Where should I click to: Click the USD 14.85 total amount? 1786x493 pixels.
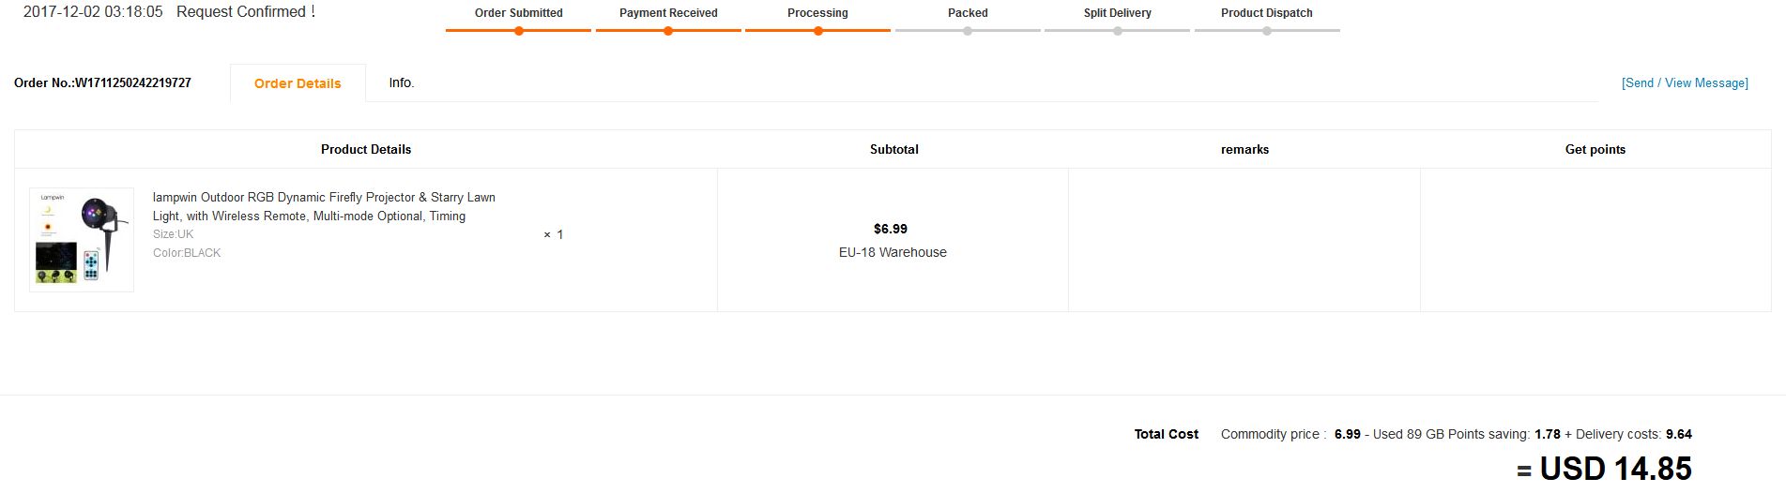click(1615, 469)
